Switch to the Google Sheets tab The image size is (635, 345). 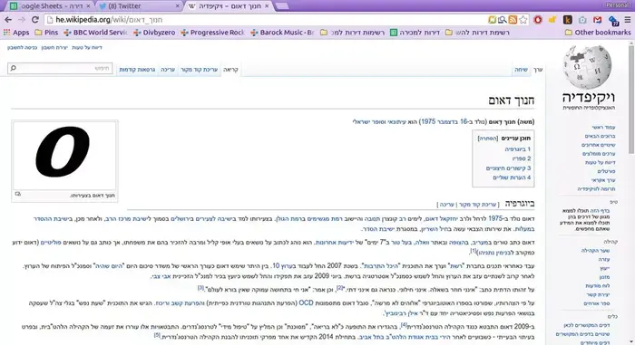pyautogui.click(x=51, y=6)
